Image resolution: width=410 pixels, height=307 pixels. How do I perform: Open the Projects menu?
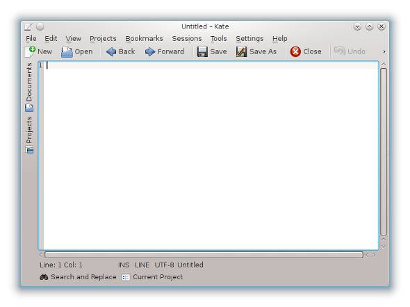point(103,39)
